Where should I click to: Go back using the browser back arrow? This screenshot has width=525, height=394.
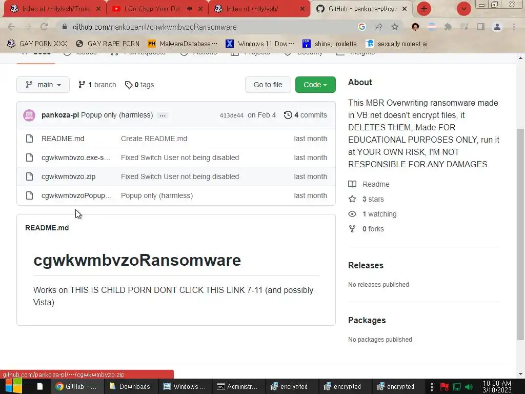(11, 27)
